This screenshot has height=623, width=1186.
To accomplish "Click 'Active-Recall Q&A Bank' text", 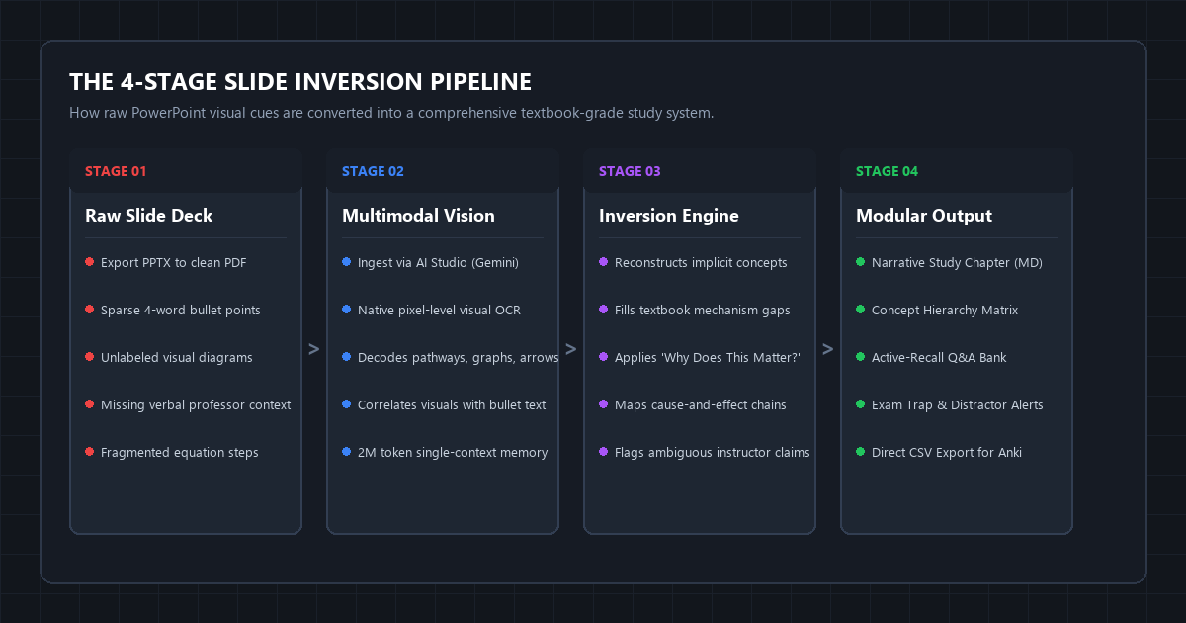I will [939, 358].
